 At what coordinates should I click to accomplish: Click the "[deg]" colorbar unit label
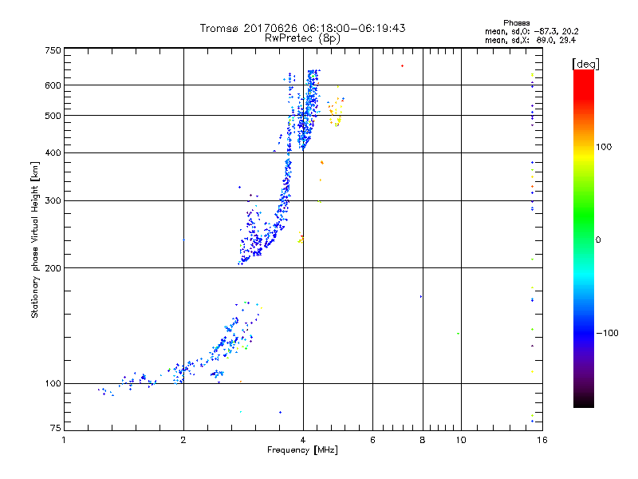585,64
